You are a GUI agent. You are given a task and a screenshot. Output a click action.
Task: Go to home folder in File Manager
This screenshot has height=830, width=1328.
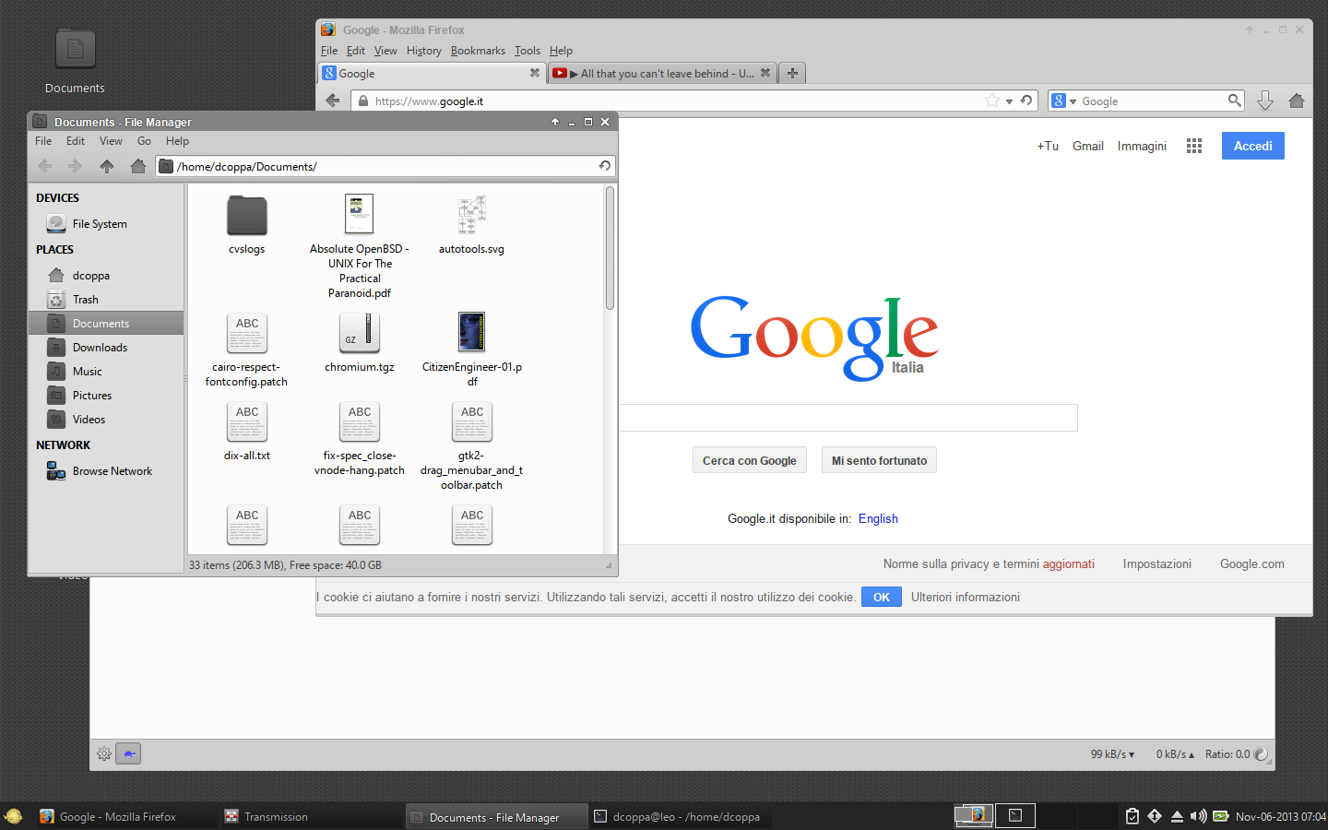click(x=138, y=166)
